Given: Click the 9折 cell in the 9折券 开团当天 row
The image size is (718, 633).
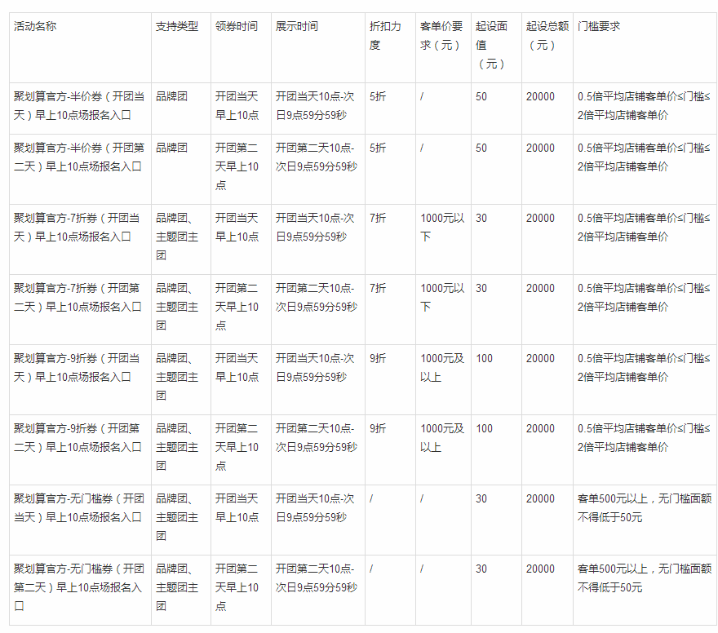Looking at the screenshot, I should point(377,359).
